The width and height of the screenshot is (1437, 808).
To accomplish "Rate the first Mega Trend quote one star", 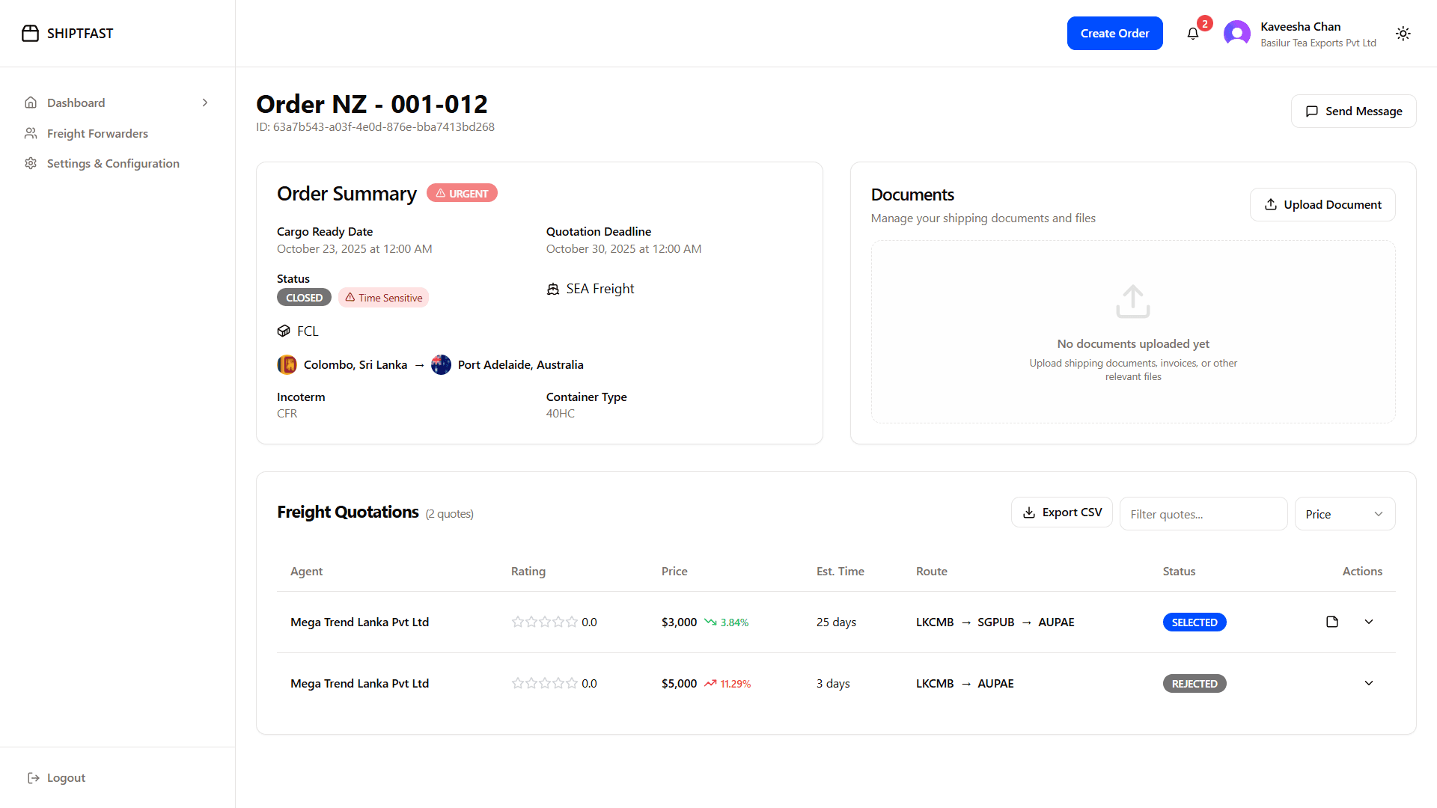I will (x=516, y=622).
